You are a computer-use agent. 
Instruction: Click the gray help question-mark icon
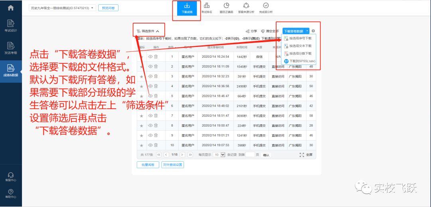313,31
